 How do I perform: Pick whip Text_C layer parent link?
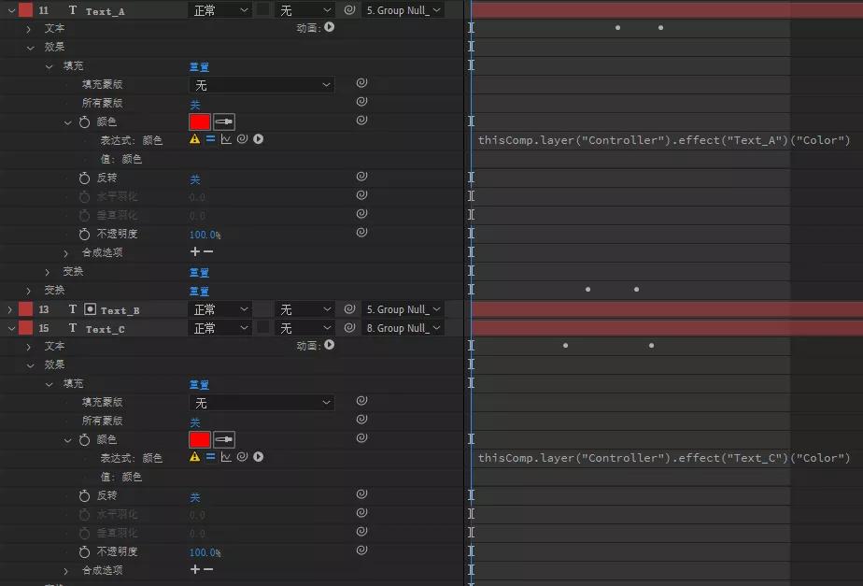coord(349,328)
